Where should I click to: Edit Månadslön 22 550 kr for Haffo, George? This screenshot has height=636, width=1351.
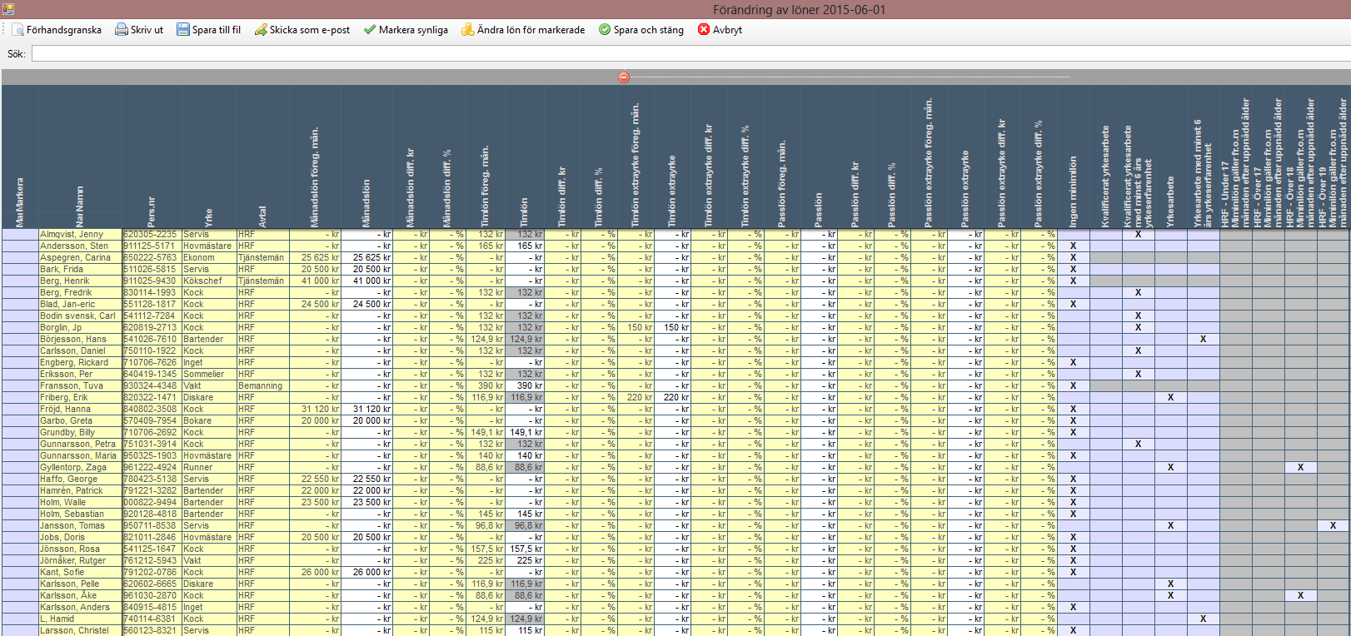tap(366, 479)
